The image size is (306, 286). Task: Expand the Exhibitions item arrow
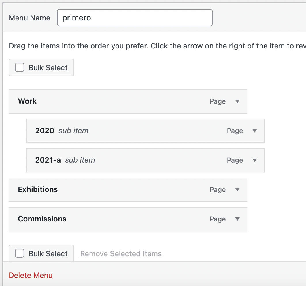point(237,190)
